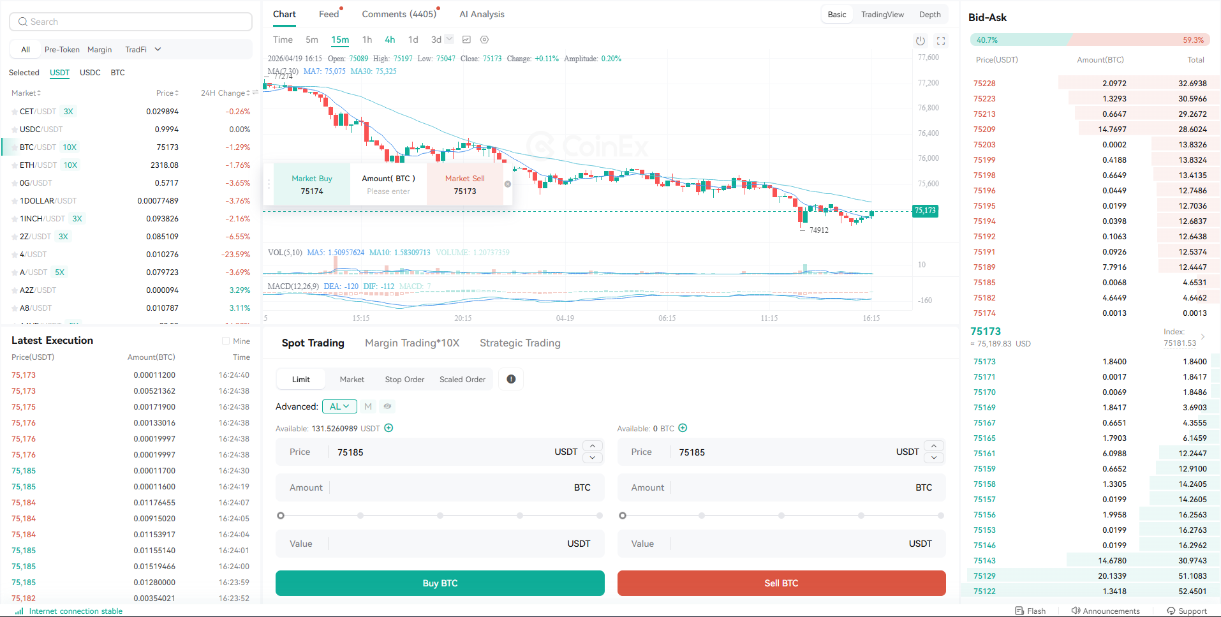Click the buy amount slider handle
1221x617 pixels.
click(281, 516)
